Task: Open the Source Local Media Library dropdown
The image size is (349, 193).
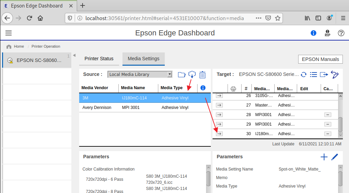Action: pyautogui.click(x=140, y=75)
